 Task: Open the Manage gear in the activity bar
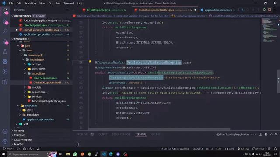(x=5, y=141)
